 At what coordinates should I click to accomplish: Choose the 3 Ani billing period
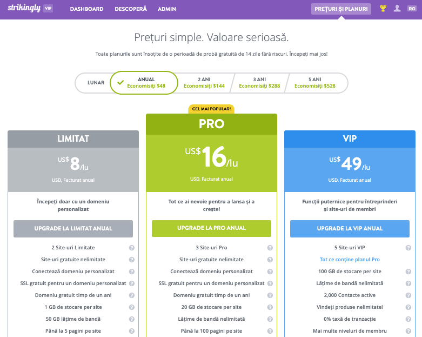point(259,83)
